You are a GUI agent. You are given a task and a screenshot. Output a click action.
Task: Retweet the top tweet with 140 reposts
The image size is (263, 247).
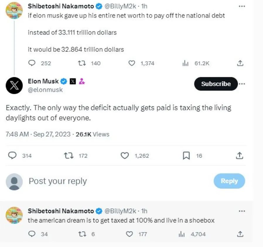coord(83,63)
